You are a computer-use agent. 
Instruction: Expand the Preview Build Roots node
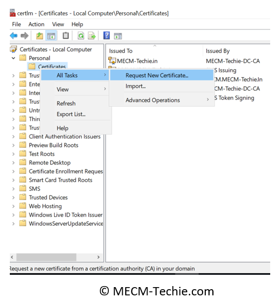pos(13,145)
